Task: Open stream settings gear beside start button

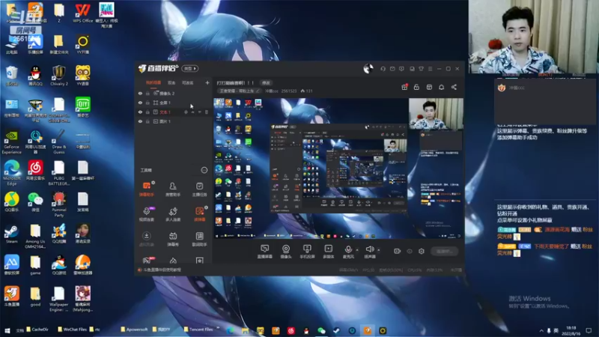Action: (x=422, y=251)
